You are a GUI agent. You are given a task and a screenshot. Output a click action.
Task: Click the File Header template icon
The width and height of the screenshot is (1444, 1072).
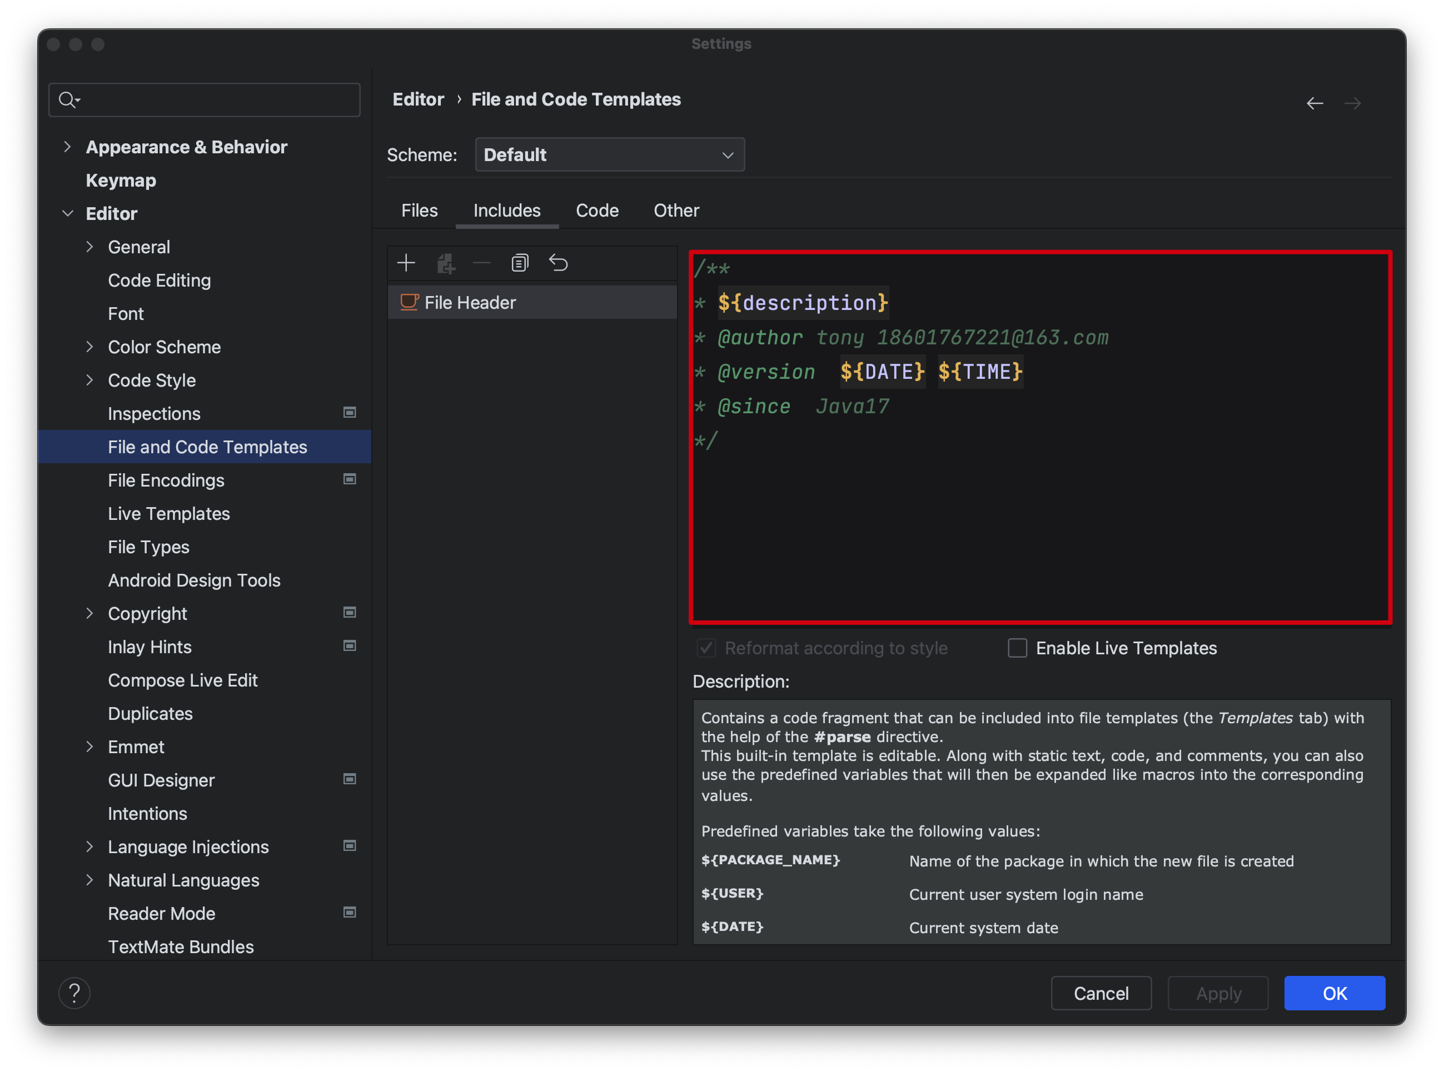(x=409, y=302)
